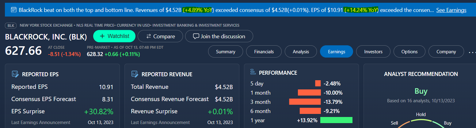Open the Summary tab
Image resolution: width=476 pixels, height=128 pixels.
pyautogui.click(x=226, y=52)
